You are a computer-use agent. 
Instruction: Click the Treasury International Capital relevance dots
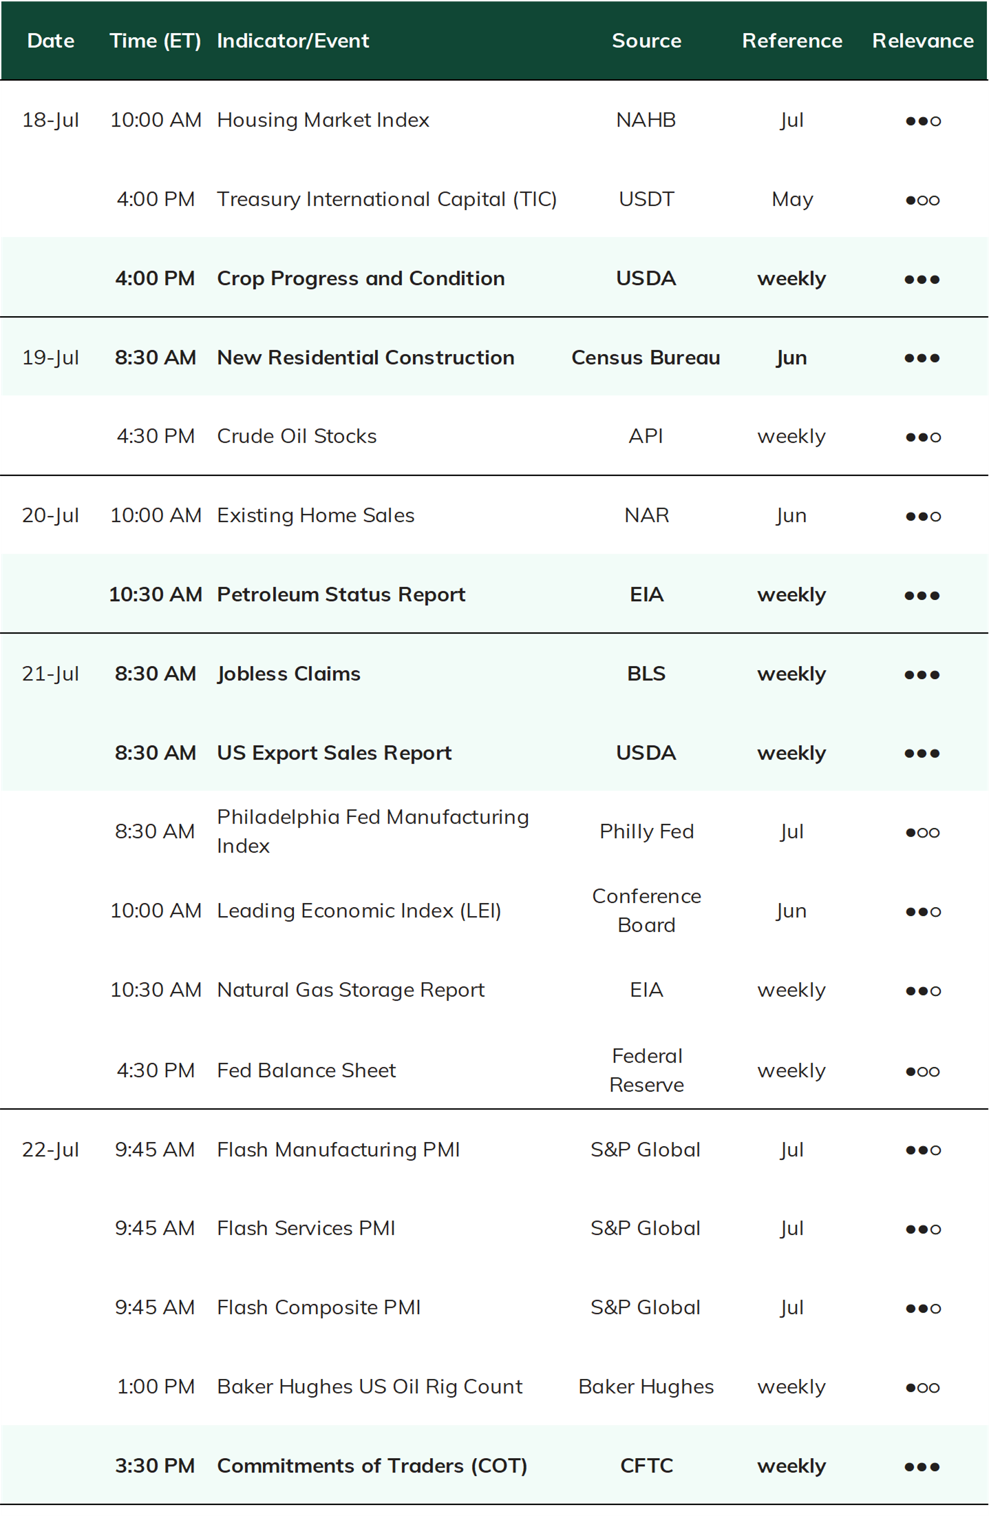click(x=922, y=200)
